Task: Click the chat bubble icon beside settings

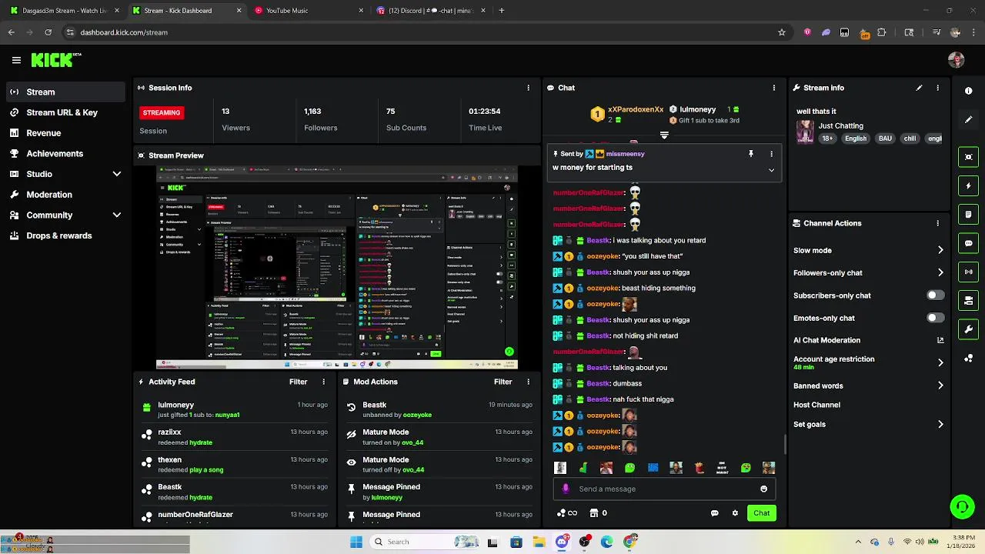Action: [x=714, y=513]
